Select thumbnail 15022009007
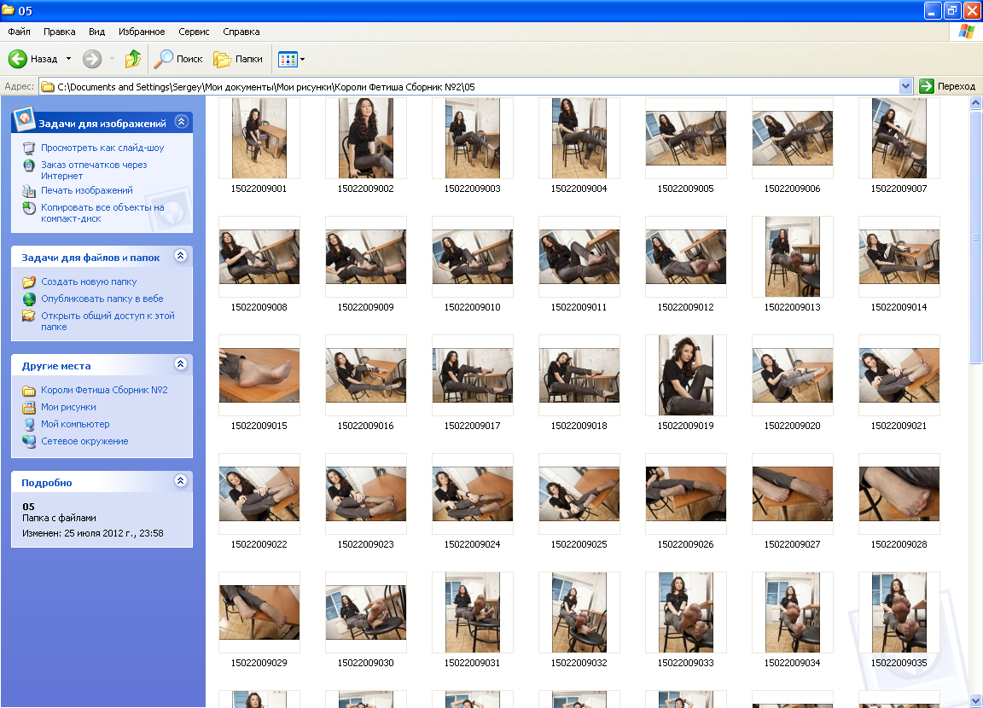983x708 pixels. coord(899,138)
